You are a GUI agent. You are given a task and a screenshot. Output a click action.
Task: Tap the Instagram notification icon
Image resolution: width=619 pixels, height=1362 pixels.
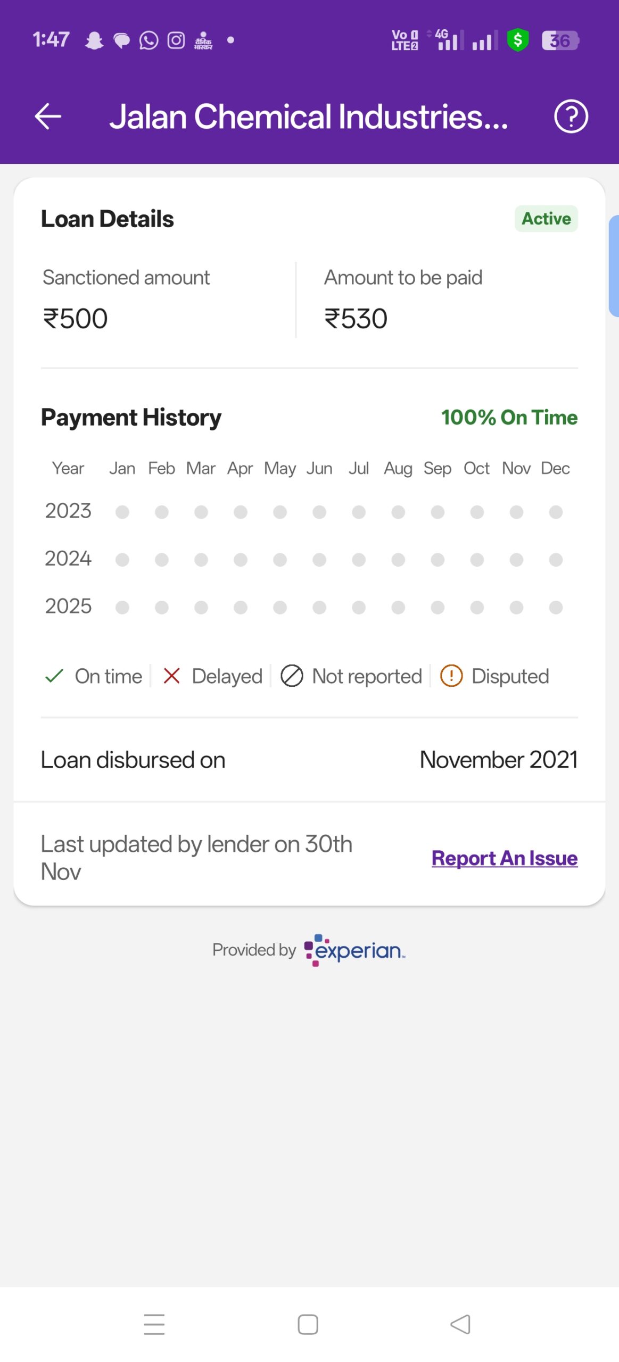(x=176, y=40)
